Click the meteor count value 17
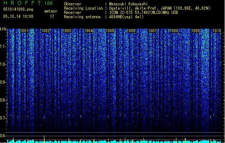225x143 pixels. coord(52,16)
